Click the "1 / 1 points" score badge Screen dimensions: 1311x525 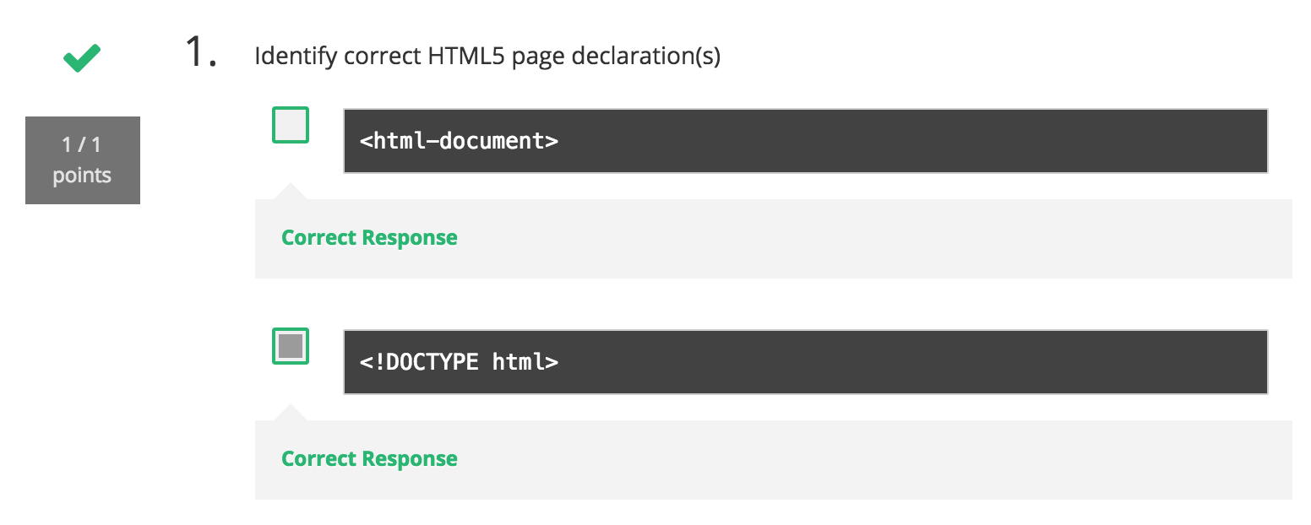[x=83, y=160]
